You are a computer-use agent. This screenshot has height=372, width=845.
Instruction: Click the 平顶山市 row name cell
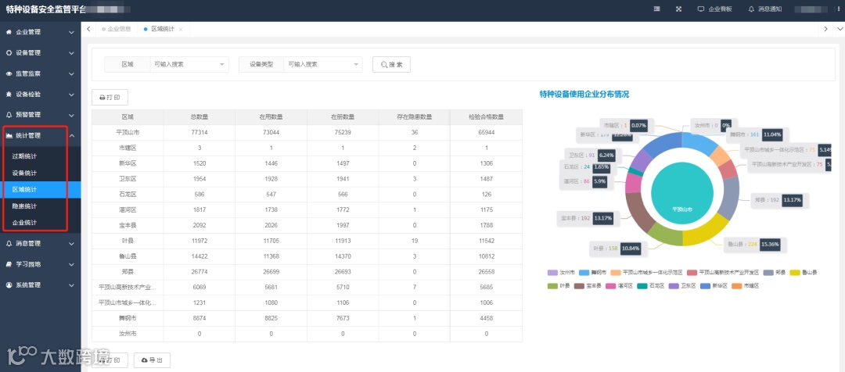[x=128, y=132]
